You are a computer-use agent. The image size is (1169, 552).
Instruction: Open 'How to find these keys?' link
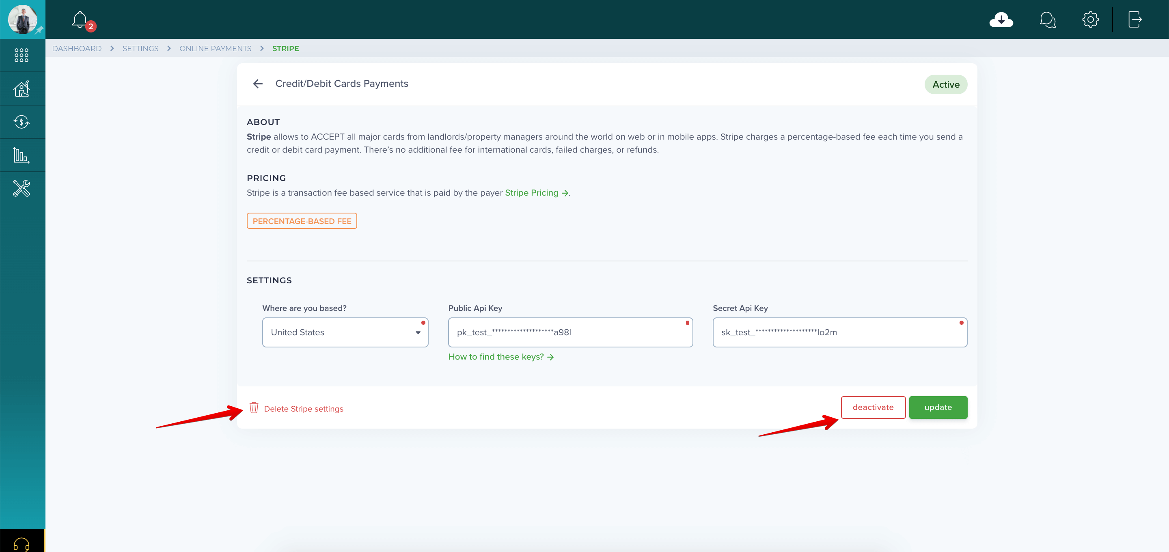(x=500, y=357)
